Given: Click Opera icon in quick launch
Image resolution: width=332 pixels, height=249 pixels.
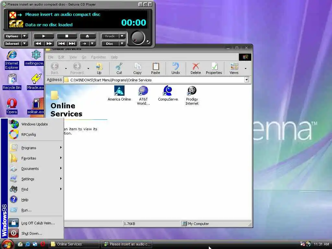Looking at the screenshot, I should pyautogui.click(x=43, y=244).
